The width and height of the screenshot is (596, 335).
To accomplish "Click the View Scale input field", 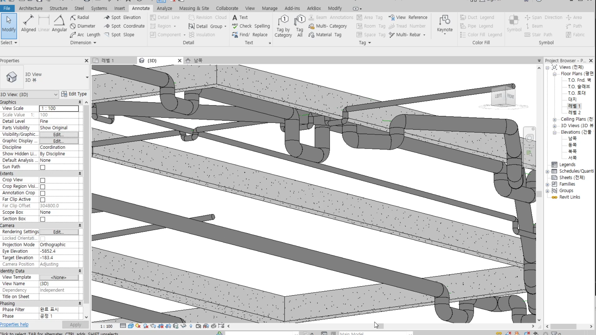I will [x=59, y=108].
